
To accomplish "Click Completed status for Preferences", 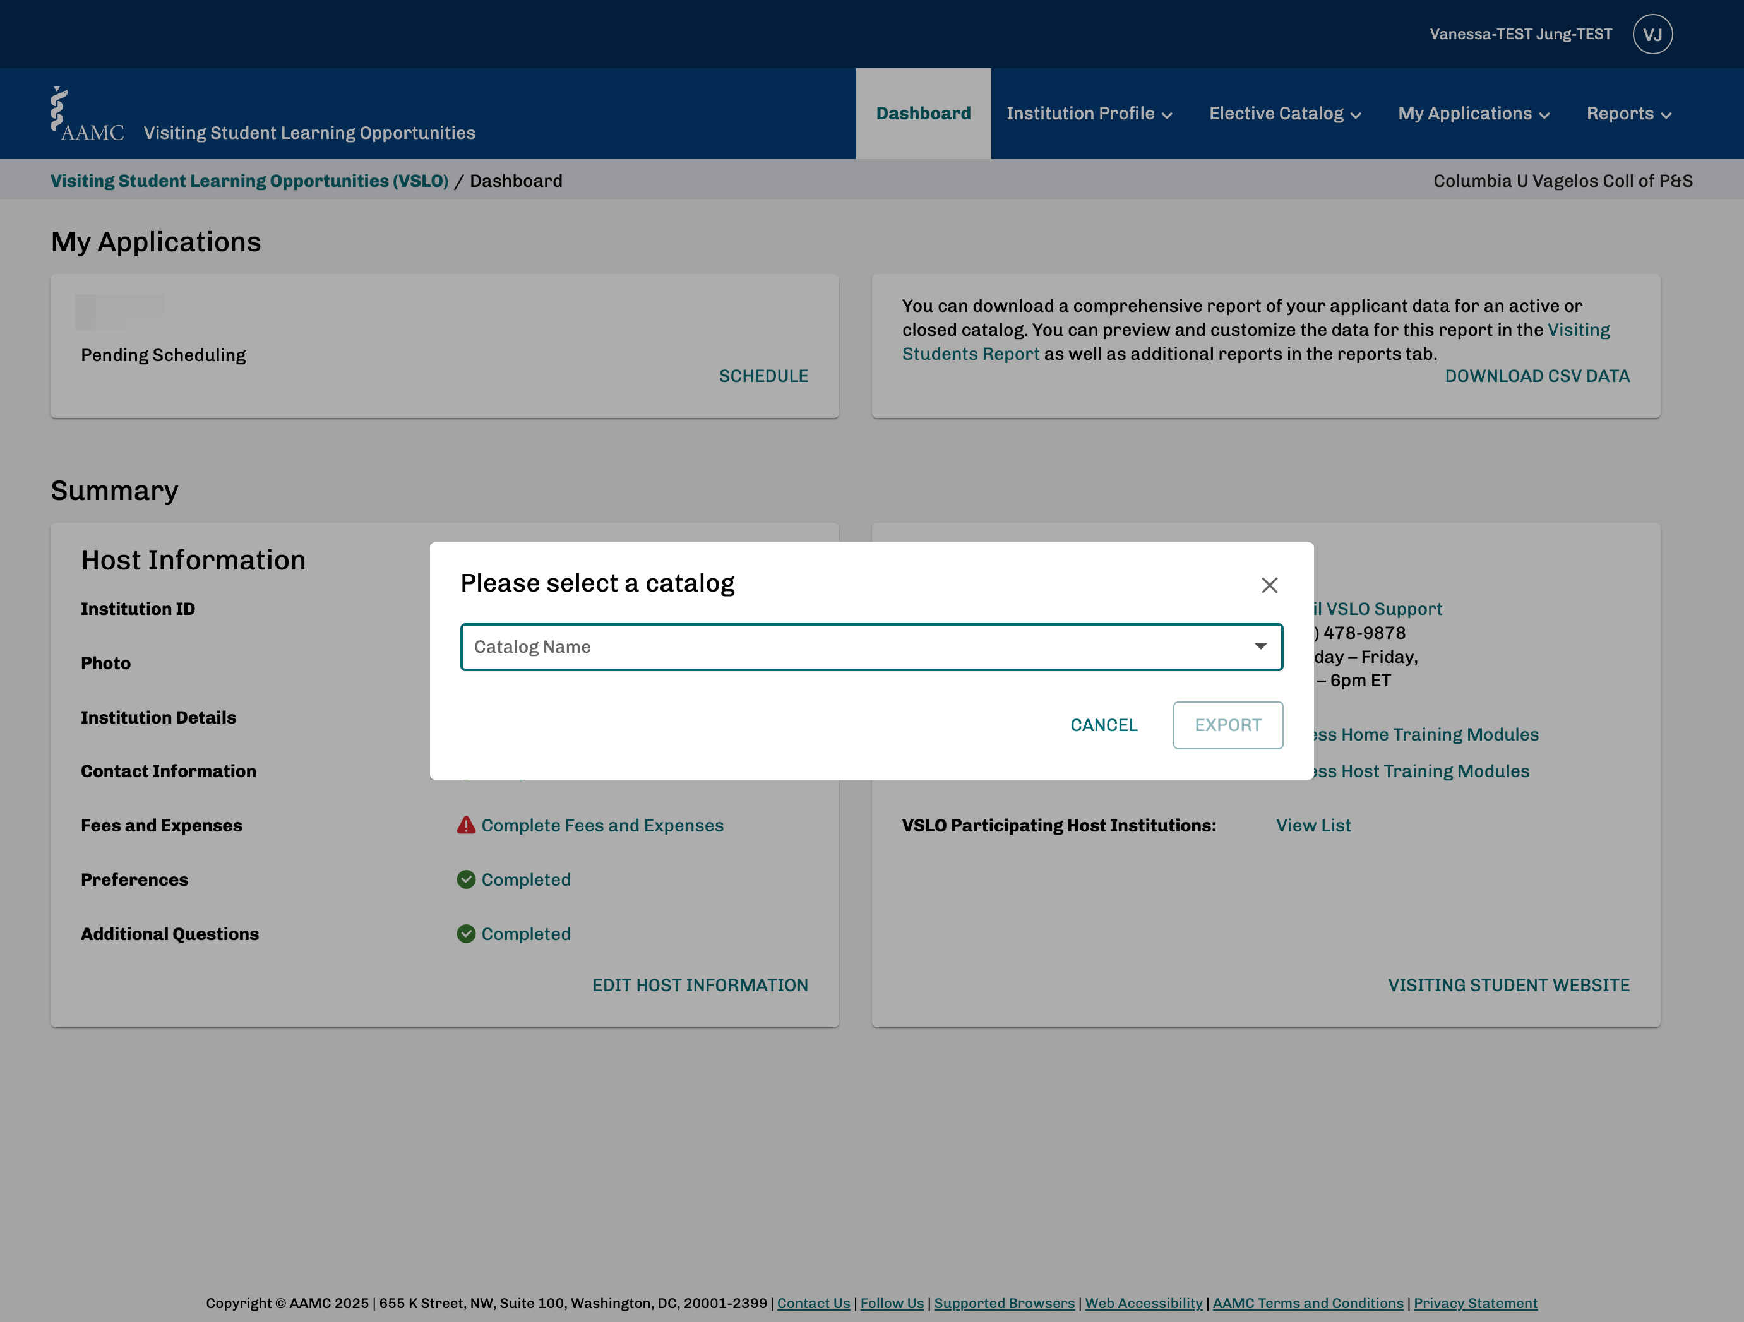I will coord(526,880).
